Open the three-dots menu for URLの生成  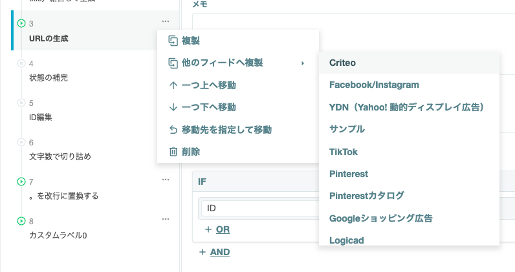[166, 21]
